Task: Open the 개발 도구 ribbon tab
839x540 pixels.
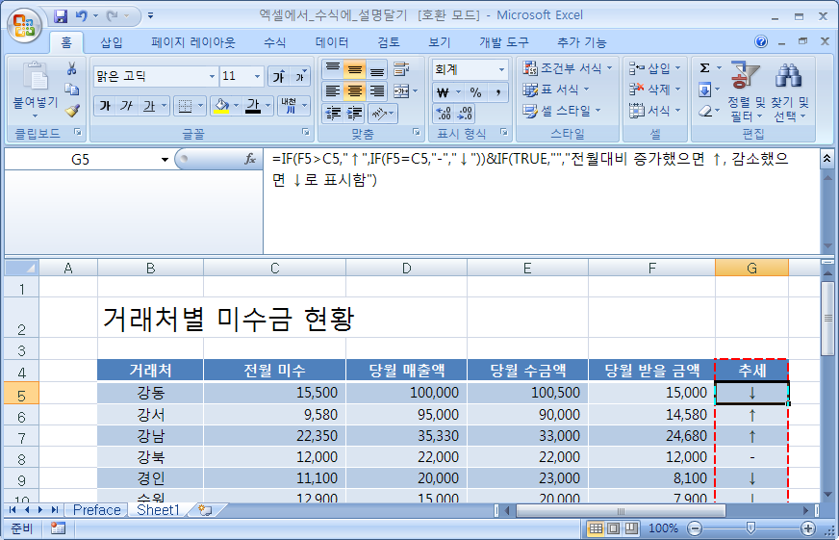Action: (503, 42)
